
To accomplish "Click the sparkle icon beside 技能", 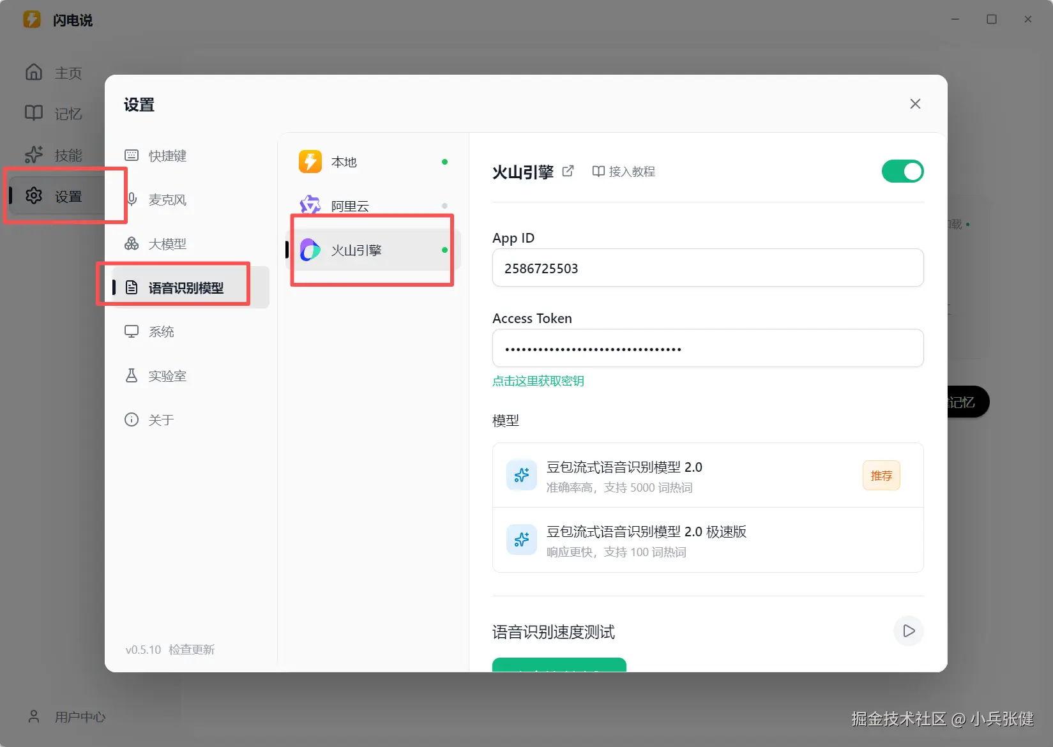I will point(34,155).
